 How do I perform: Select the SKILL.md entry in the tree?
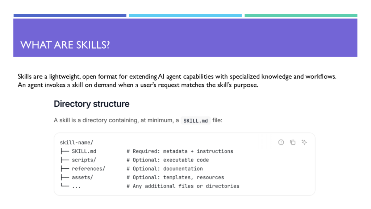[84, 151]
